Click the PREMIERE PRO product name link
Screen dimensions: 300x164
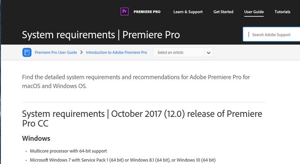pos(147,12)
